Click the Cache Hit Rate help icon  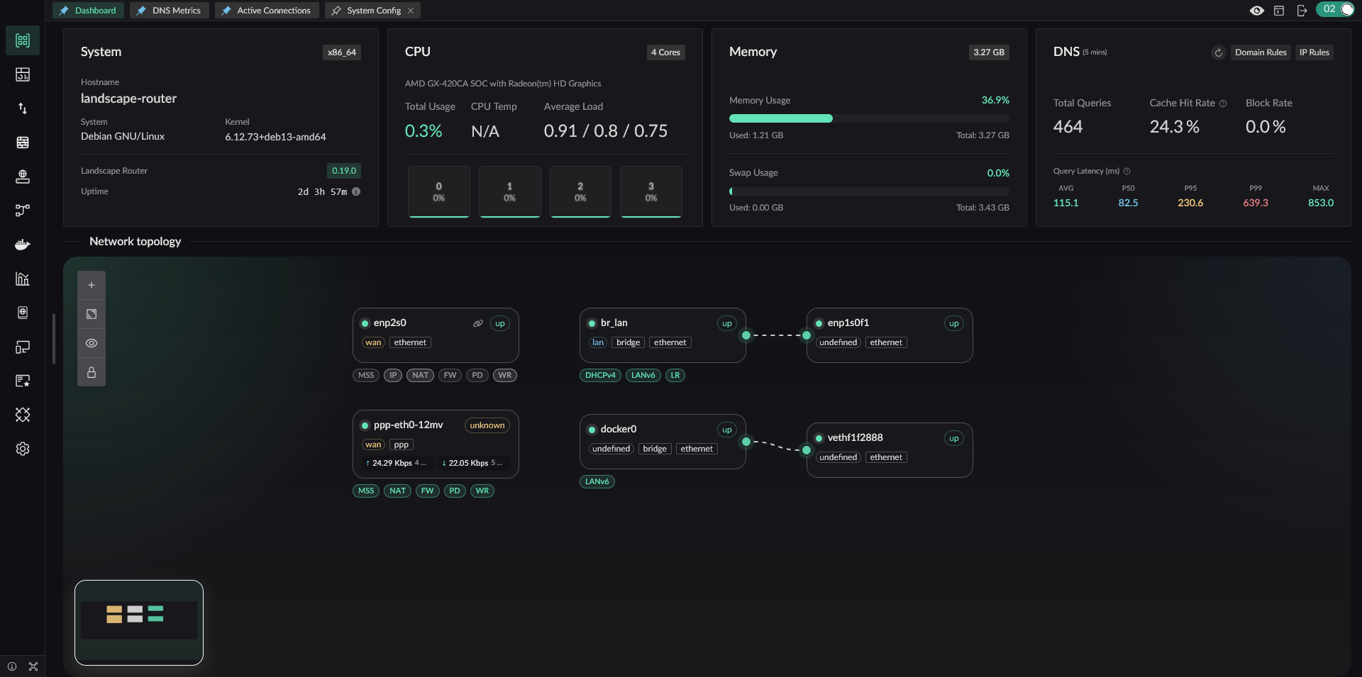(x=1223, y=103)
